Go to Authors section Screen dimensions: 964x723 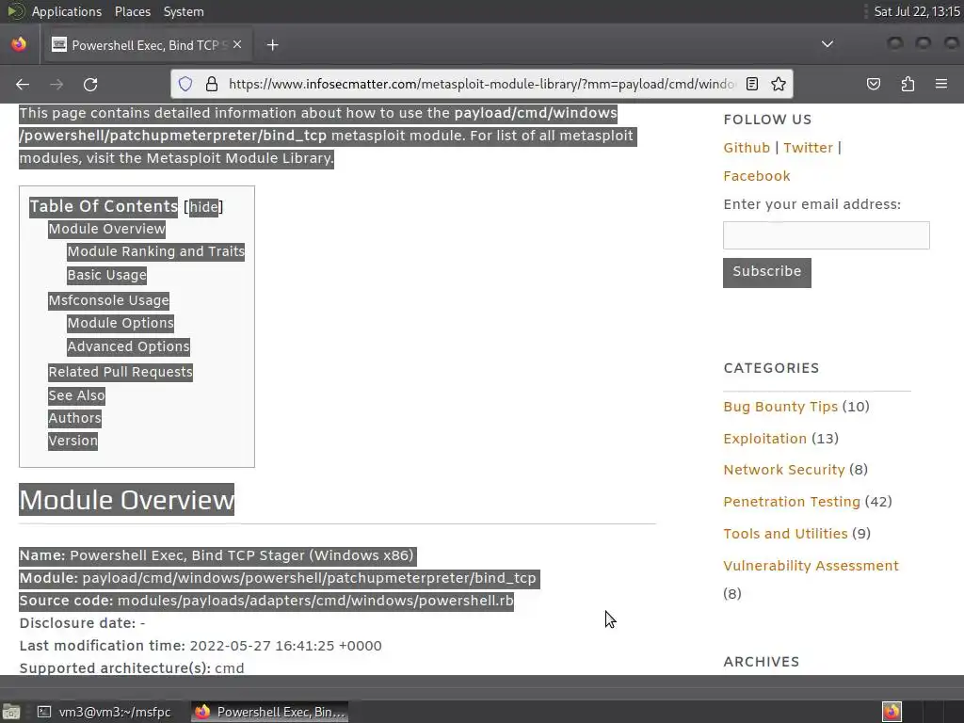[x=75, y=418]
